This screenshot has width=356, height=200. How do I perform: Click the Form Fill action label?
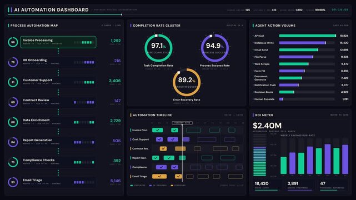point(259,71)
